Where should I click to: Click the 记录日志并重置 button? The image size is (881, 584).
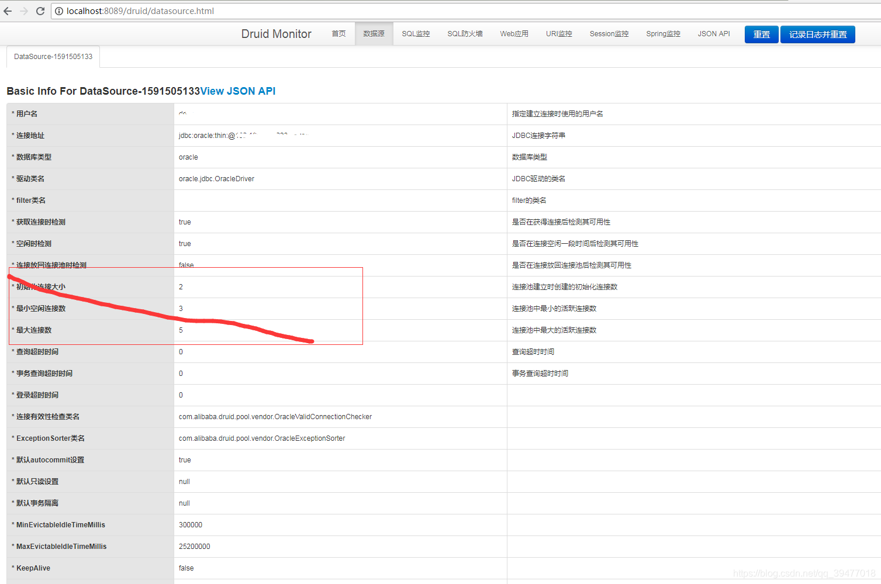click(x=818, y=34)
